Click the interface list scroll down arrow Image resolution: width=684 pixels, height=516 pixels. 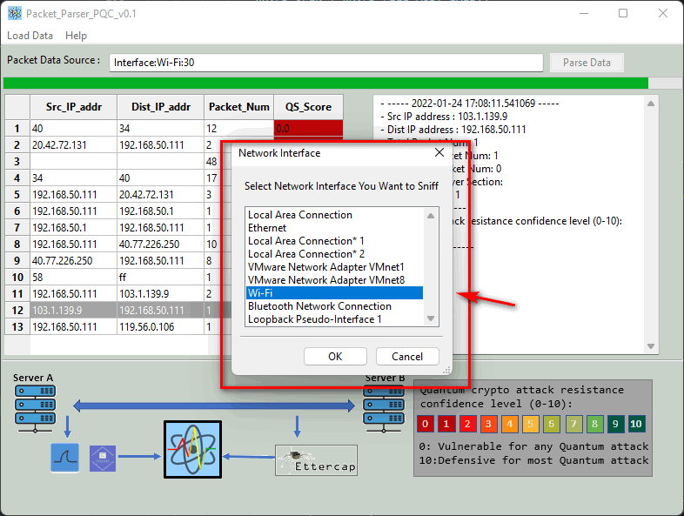(x=431, y=318)
